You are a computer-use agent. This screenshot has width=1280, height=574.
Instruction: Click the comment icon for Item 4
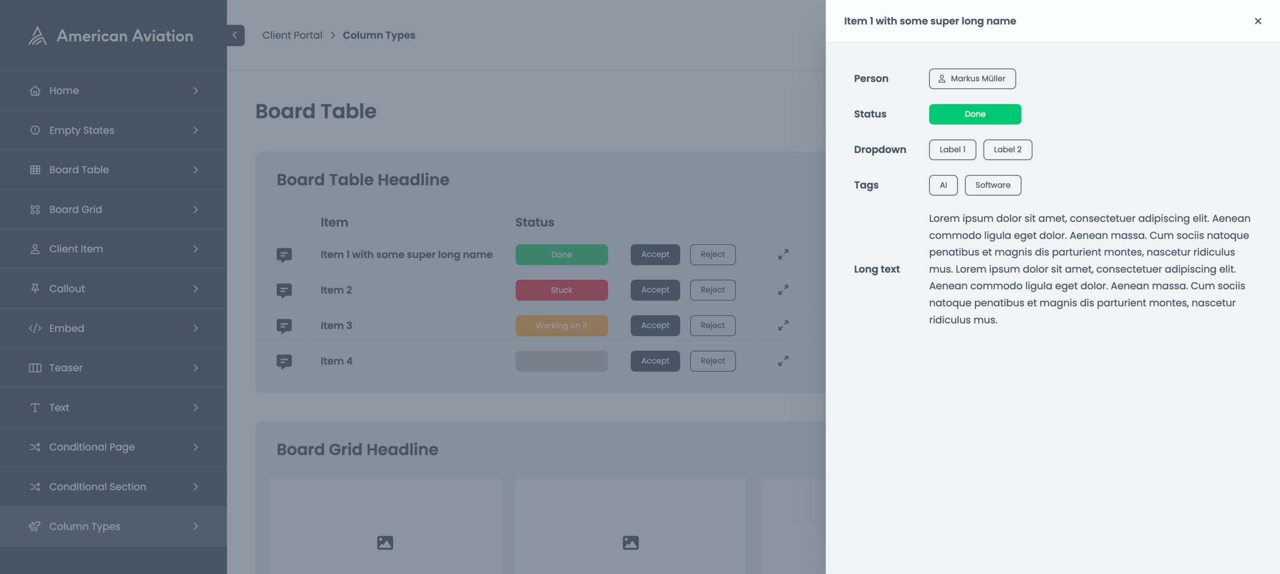[x=284, y=361]
